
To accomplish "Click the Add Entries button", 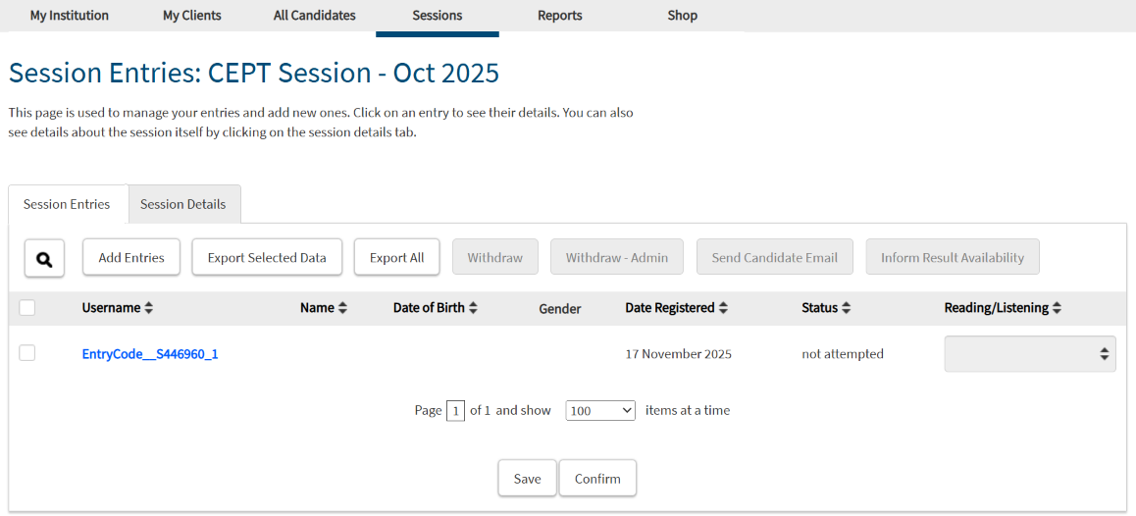I will (x=131, y=258).
